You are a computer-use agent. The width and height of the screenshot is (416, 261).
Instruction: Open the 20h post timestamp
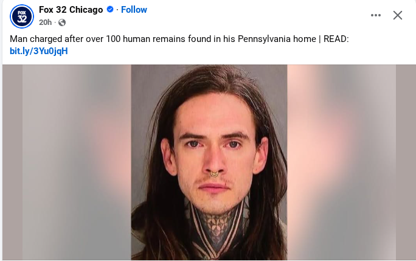(x=45, y=23)
